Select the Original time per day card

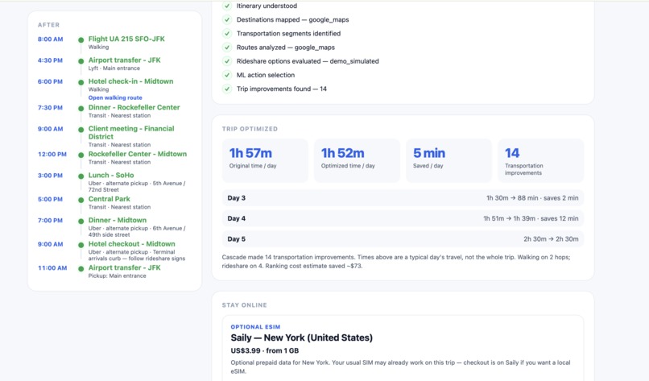(265, 160)
